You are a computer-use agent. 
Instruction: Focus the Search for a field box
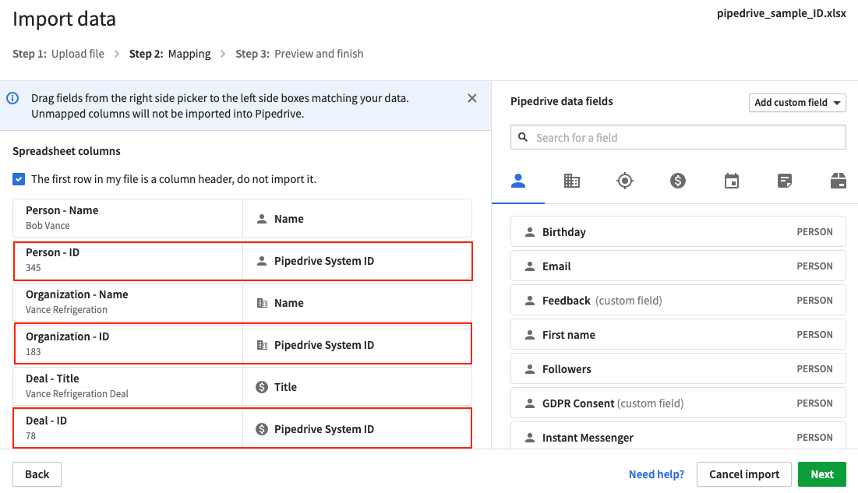pos(678,137)
